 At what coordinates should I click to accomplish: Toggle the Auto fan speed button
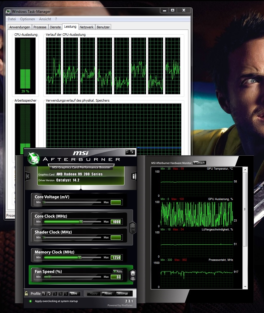coord(118,271)
